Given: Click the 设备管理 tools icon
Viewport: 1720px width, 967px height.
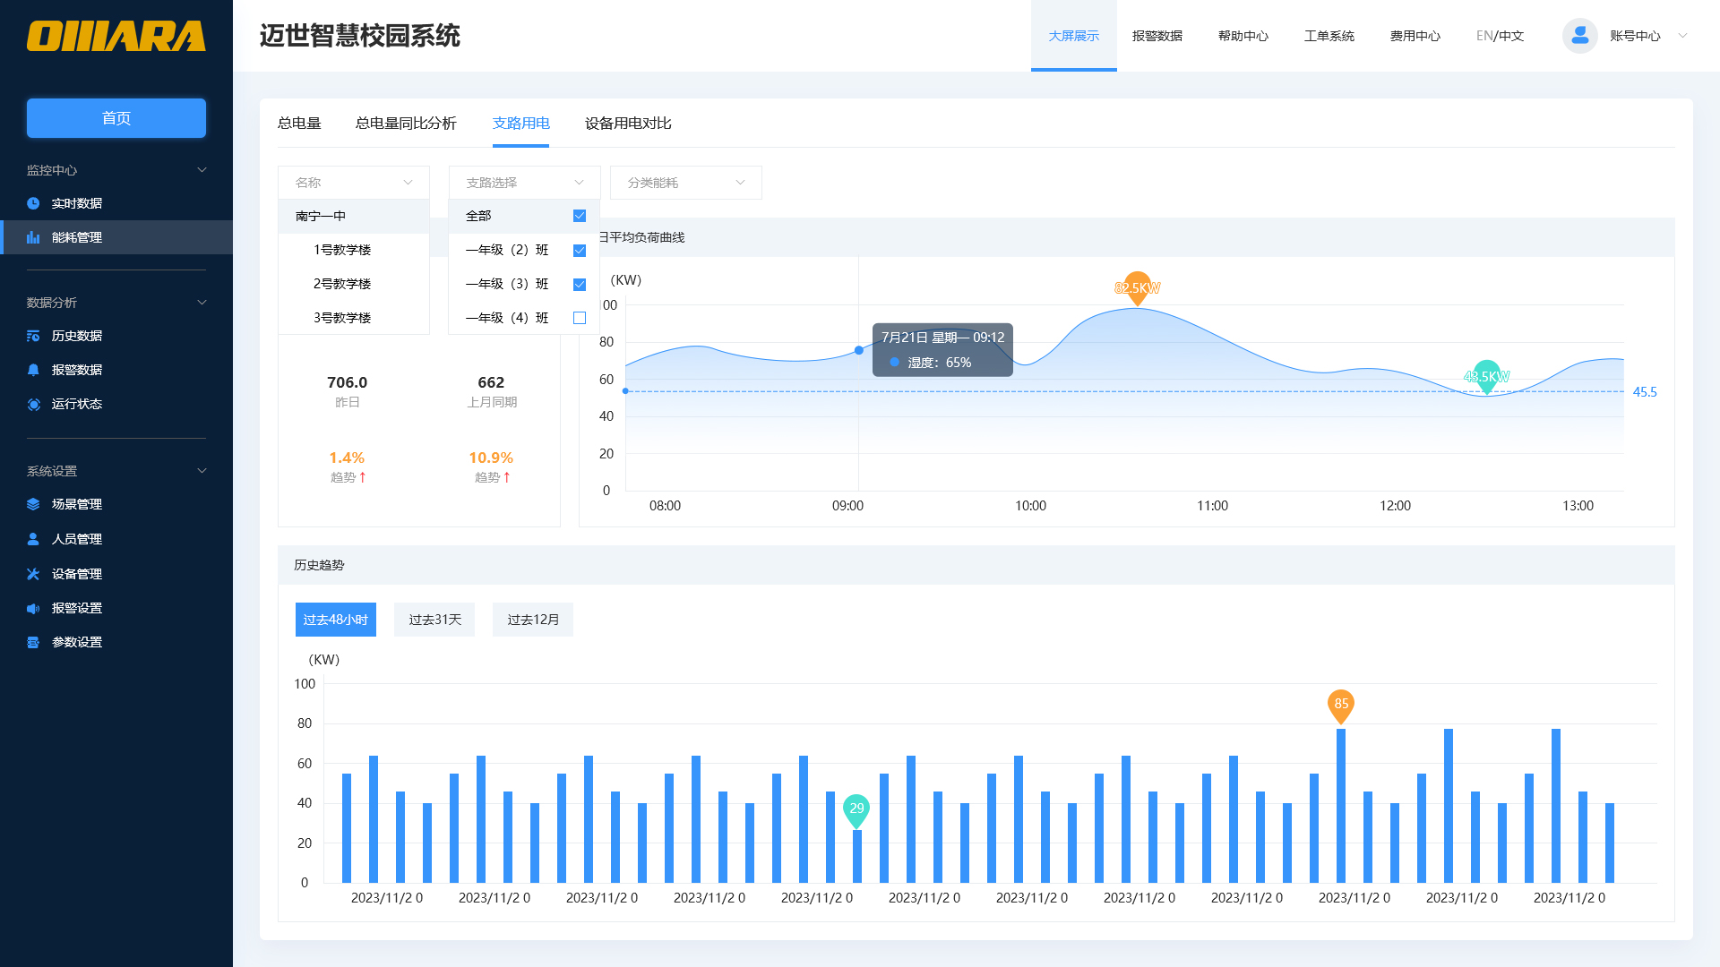Looking at the screenshot, I should (33, 574).
